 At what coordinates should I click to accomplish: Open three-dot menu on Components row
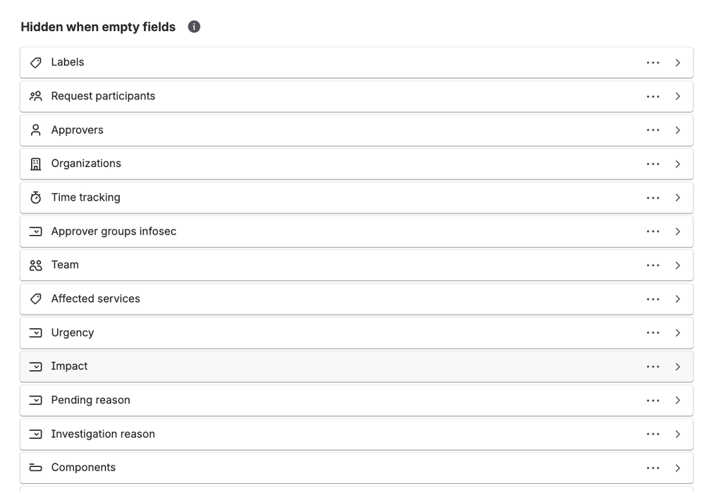653,468
